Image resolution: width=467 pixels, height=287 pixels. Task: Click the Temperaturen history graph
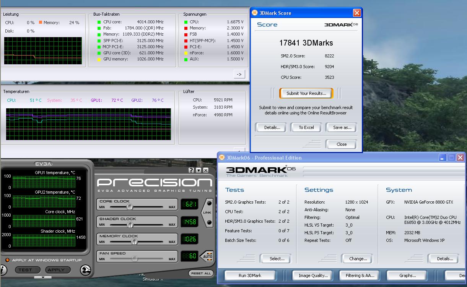[x=88, y=124]
